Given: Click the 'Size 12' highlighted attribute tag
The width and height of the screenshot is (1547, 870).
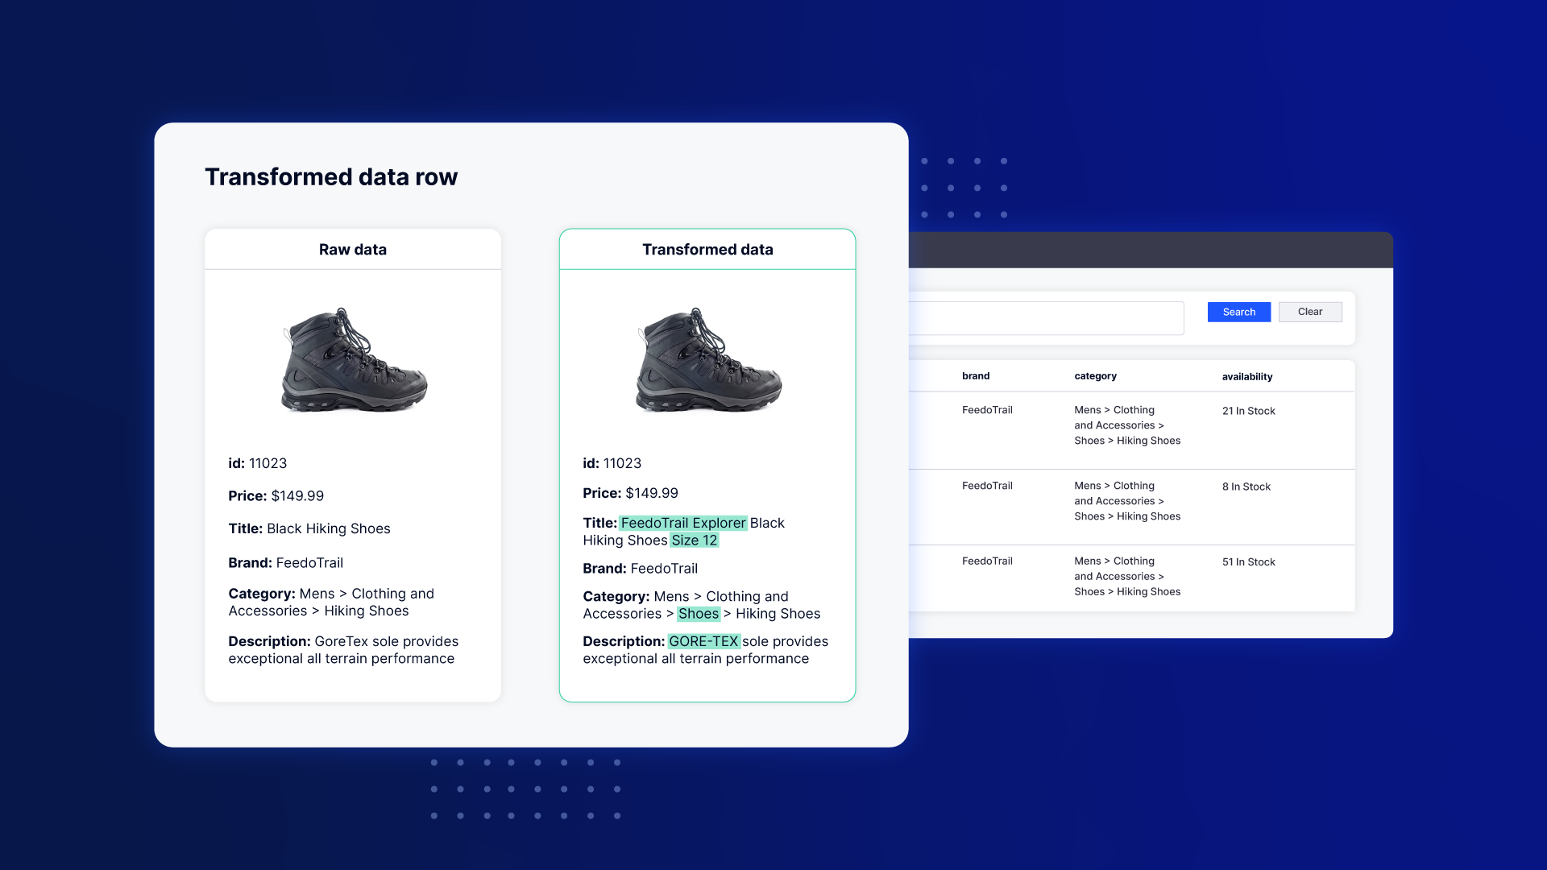Looking at the screenshot, I should (695, 540).
